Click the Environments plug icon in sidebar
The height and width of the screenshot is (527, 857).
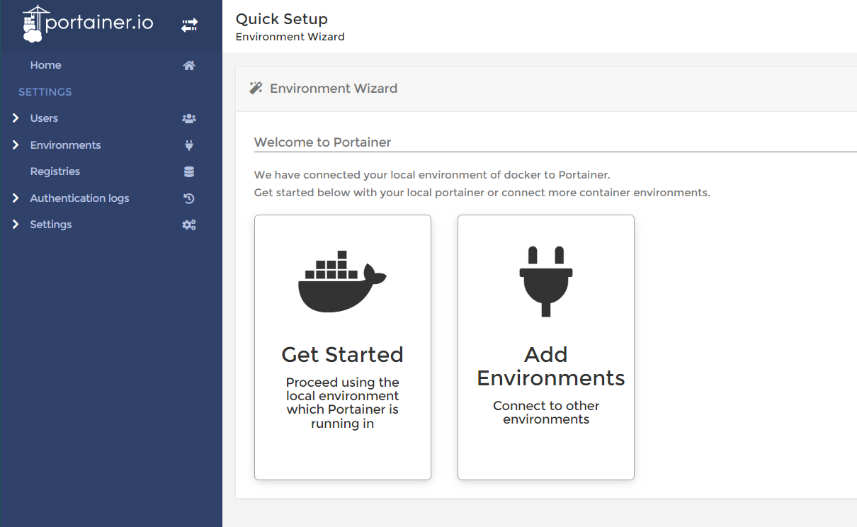pos(189,145)
